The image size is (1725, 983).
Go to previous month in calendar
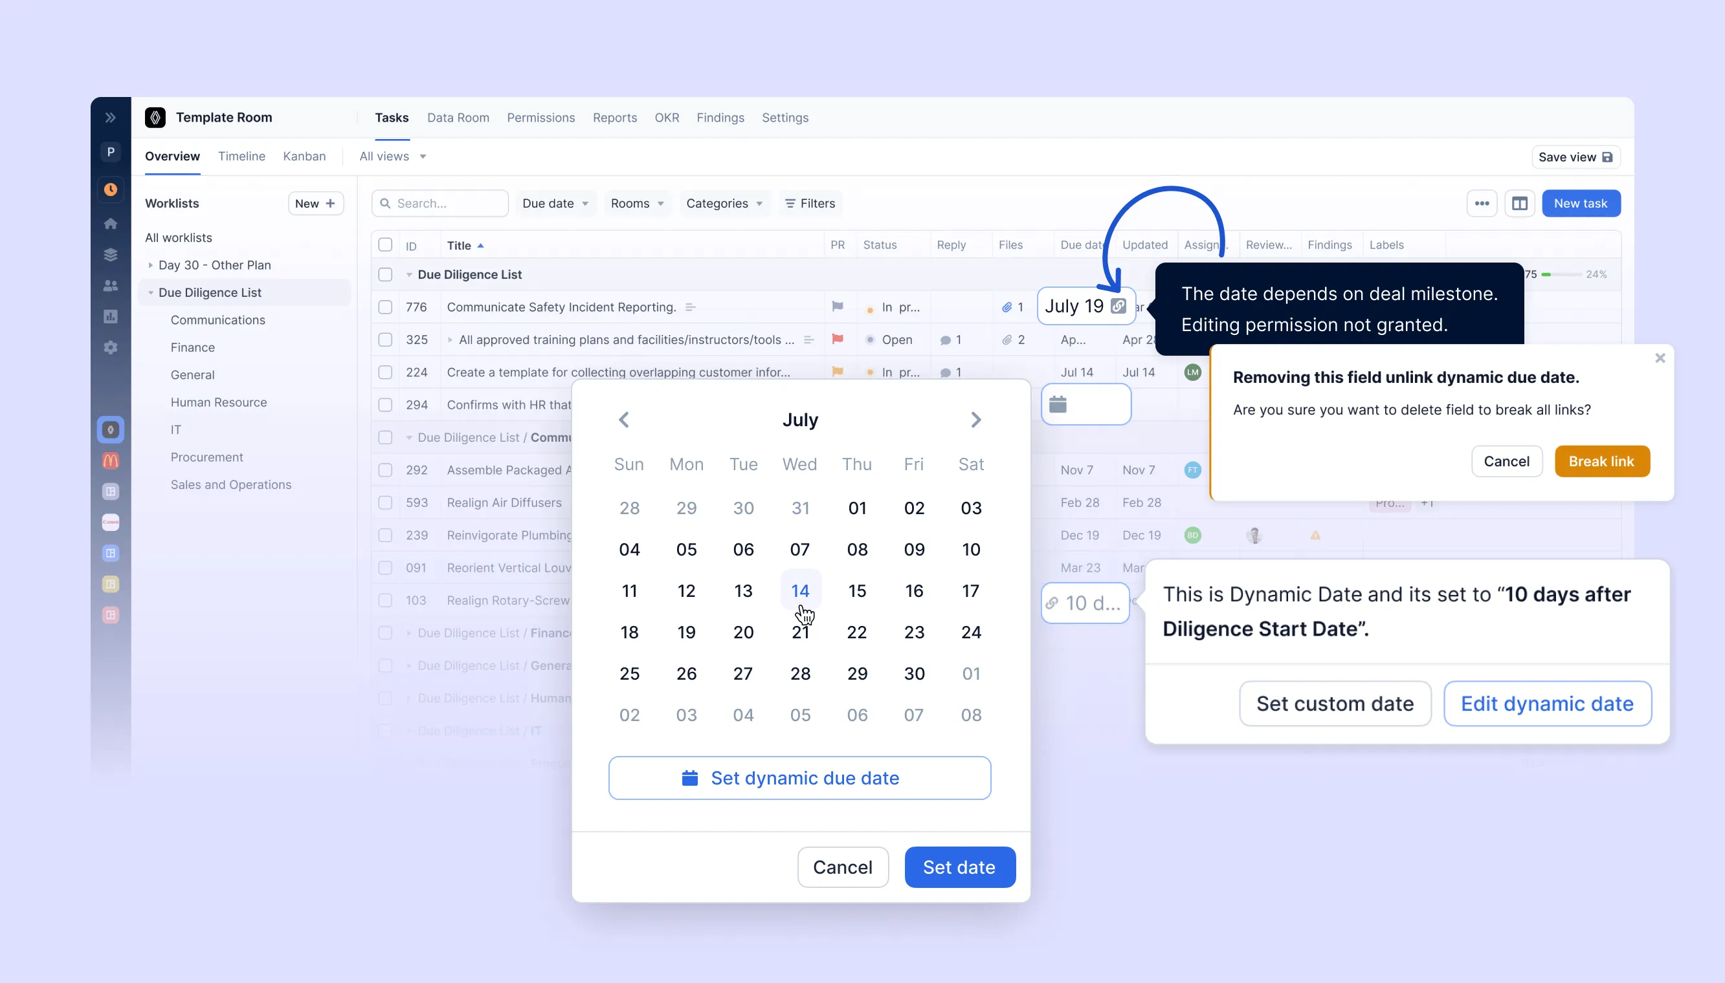pos(623,419)
